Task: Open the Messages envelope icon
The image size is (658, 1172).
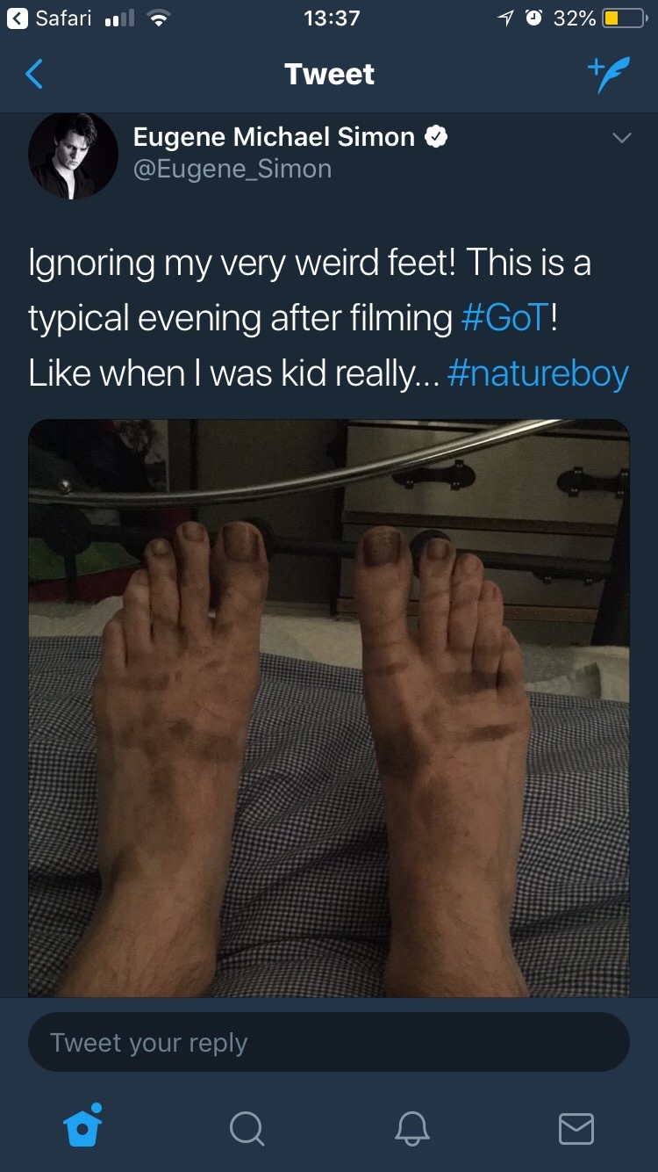Action: [x=576, y=1128]
